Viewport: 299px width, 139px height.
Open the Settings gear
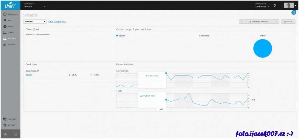pos(10,125)
